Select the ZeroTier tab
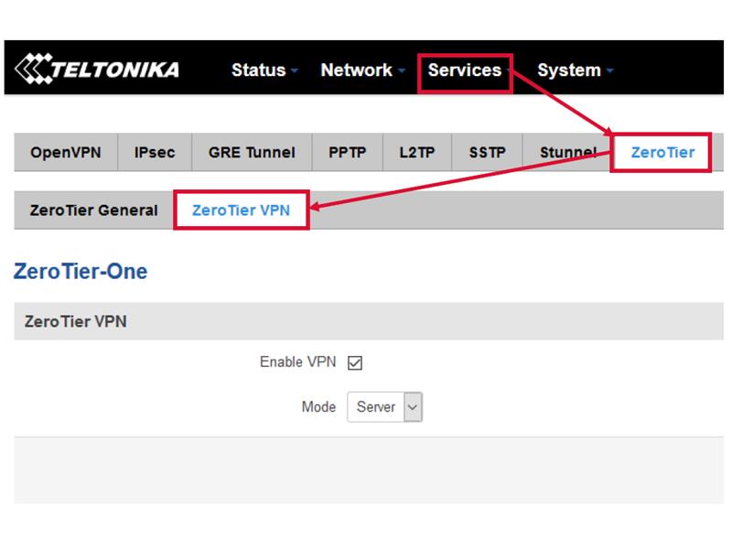732x549 pixels. [662, 152]
